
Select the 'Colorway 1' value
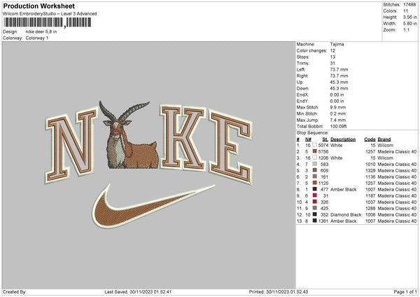[x=37, y=38]
